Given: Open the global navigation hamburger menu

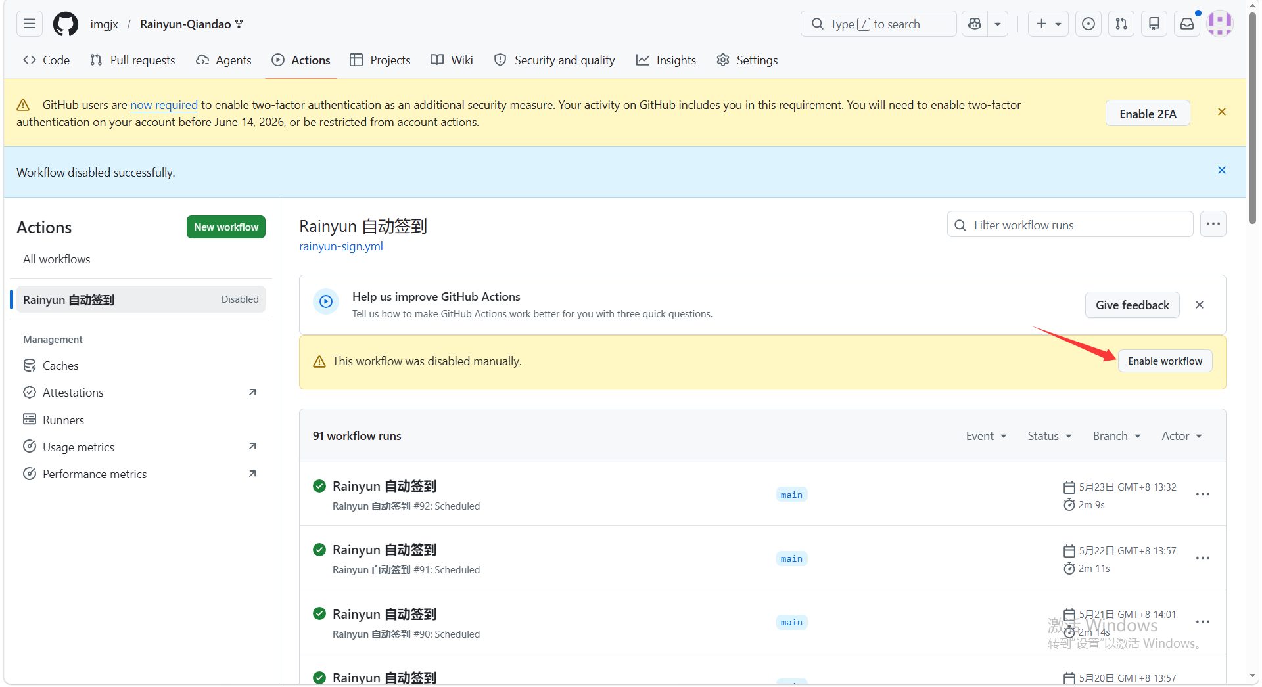Looking at the screenshot, I should [30, 24].
